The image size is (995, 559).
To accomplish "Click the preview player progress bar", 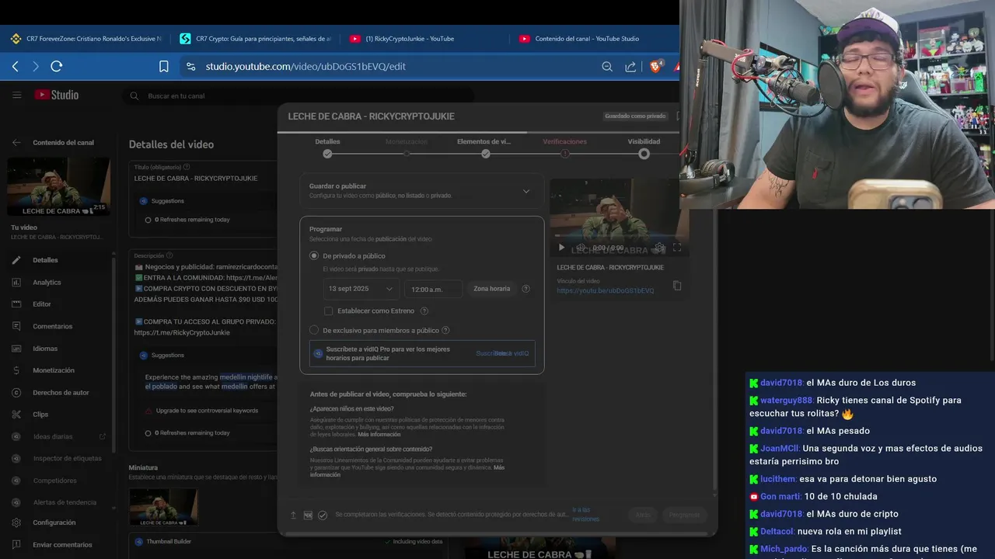I will click(x=619, y=237).
